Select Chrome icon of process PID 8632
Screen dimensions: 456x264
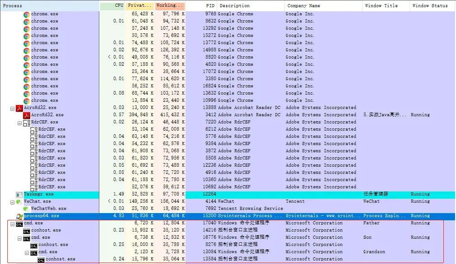27,22
